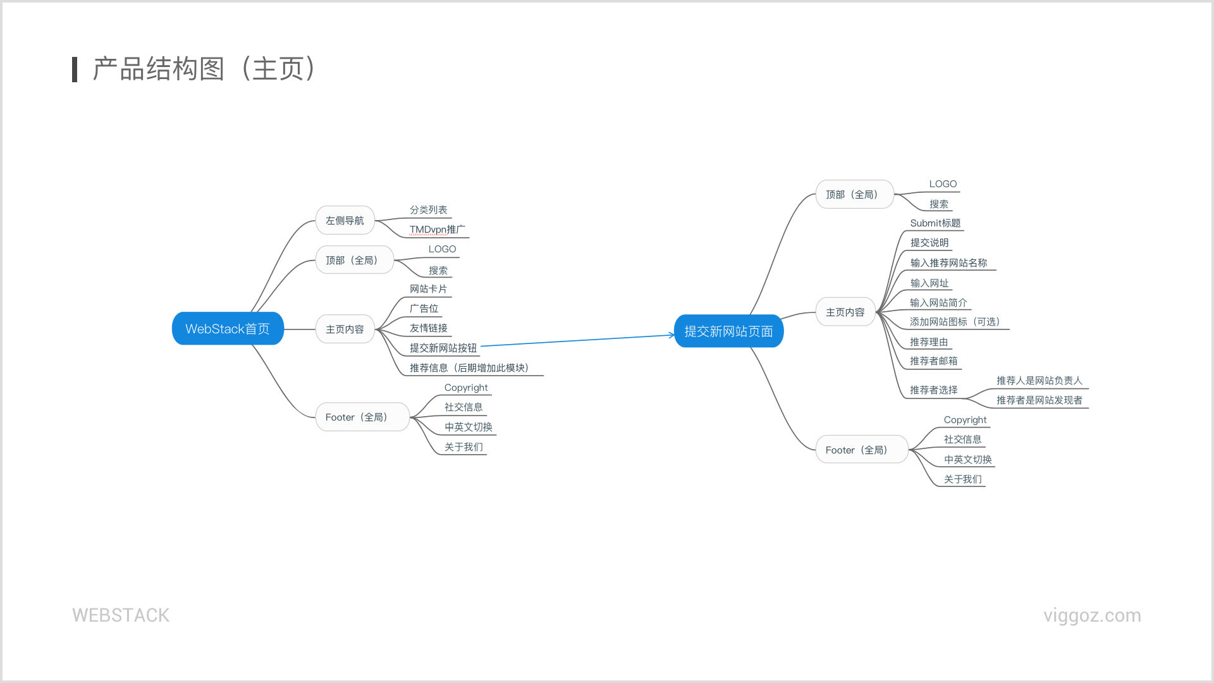Click the Submit标题 leaf node

(x=935, y=223)
